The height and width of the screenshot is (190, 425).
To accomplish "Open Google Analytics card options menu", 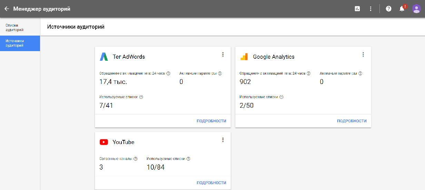I will [x=363, y=55].
